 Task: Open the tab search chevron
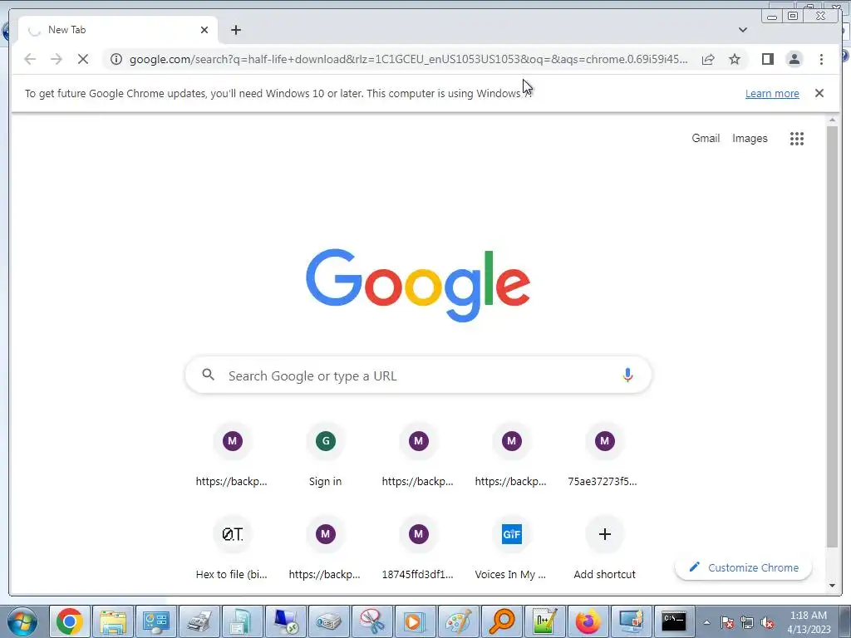click(742, 30)
